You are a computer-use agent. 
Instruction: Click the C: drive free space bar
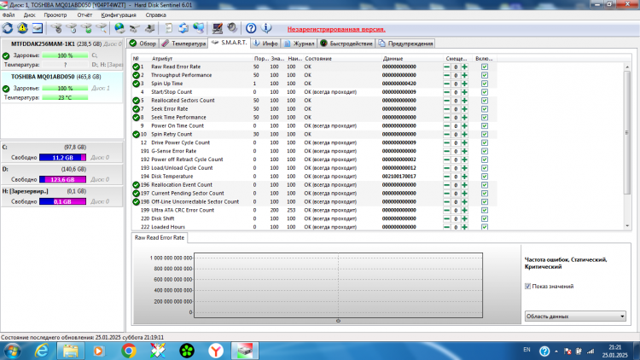[x=62, y=158]
